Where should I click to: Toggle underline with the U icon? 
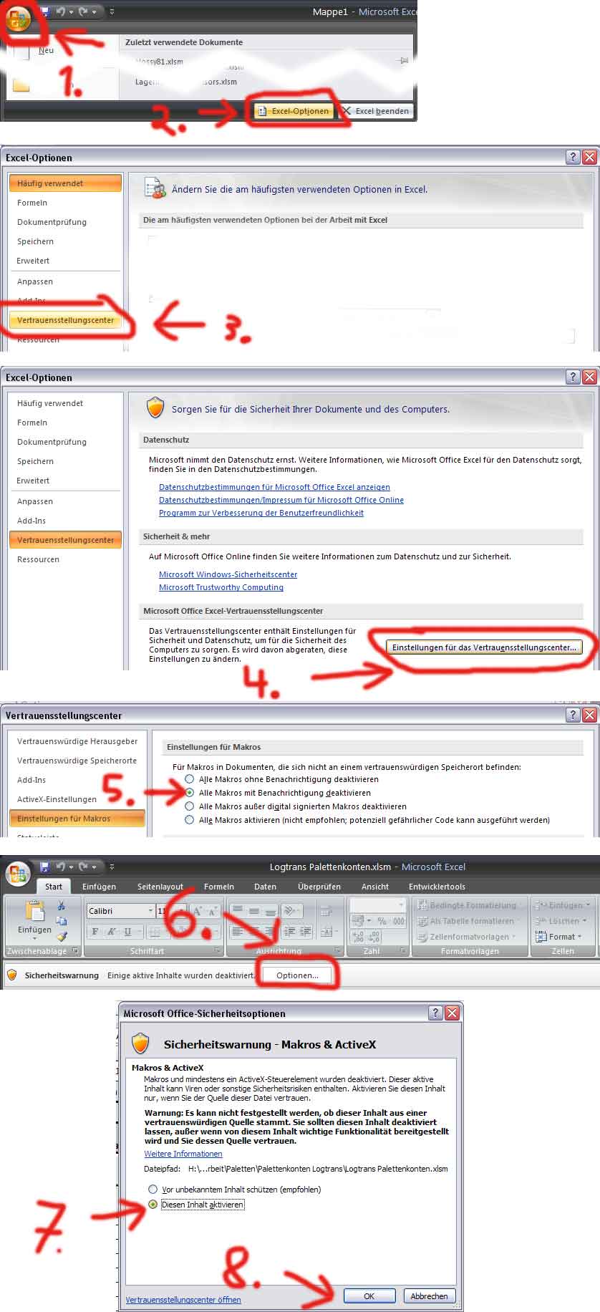(x=127, y=932)
